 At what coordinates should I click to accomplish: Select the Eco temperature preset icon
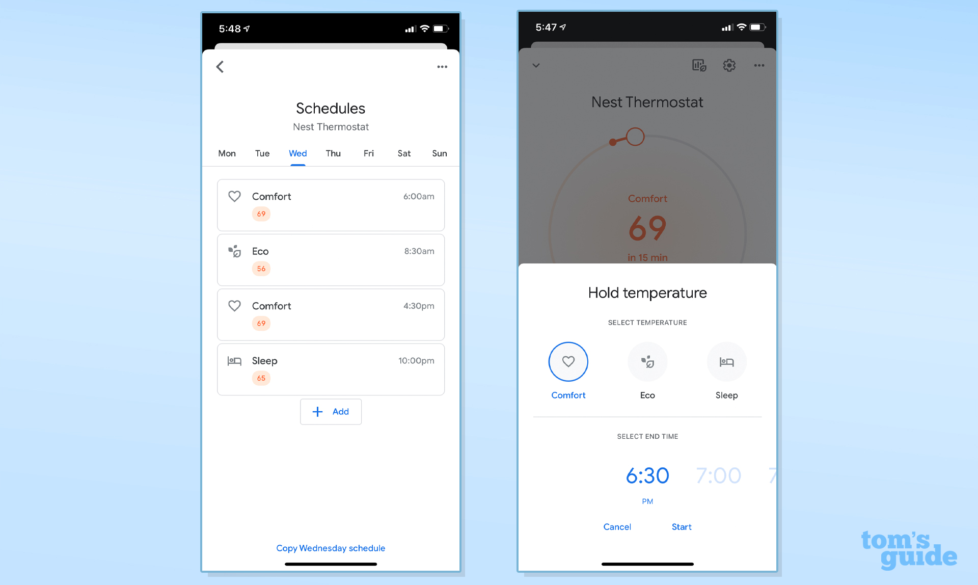click(x=647, y=361)
